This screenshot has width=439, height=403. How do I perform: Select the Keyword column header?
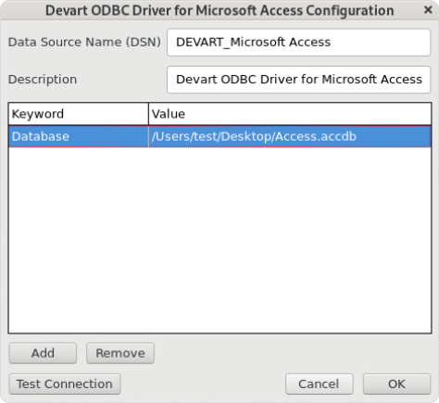(x=79, y=114)
